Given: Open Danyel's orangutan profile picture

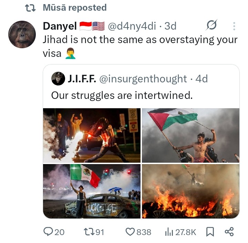Looking at the screenshot, I should [x=22, y=34].
